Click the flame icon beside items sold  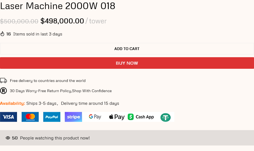(2, 34)
